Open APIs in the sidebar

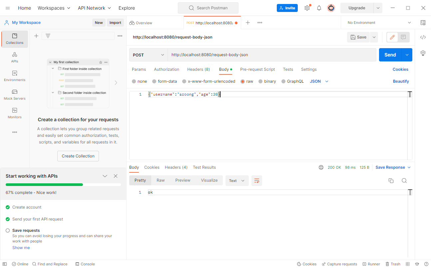click(15, 57)
